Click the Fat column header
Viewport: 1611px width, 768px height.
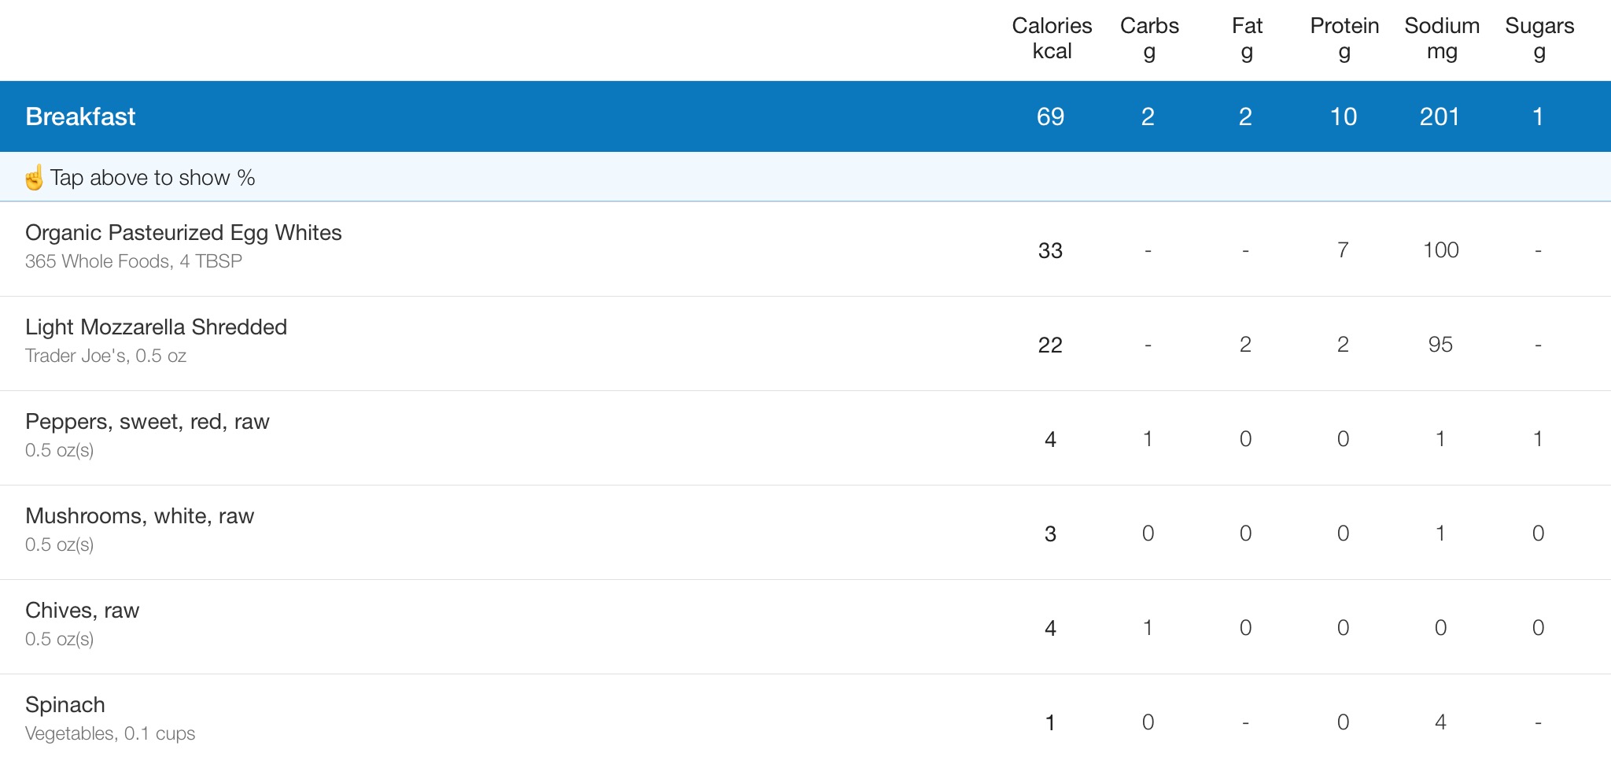point(1247,39)
